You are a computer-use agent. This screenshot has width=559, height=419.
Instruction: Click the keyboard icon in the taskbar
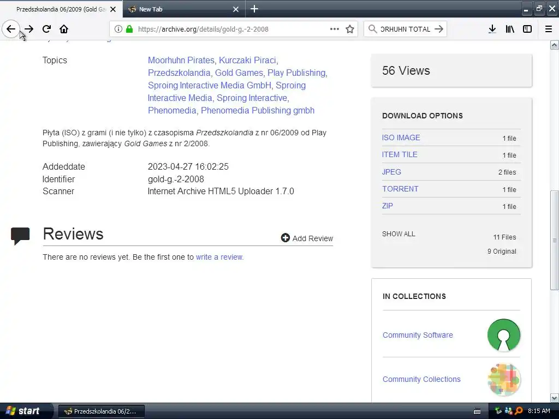tap(477, 411)
